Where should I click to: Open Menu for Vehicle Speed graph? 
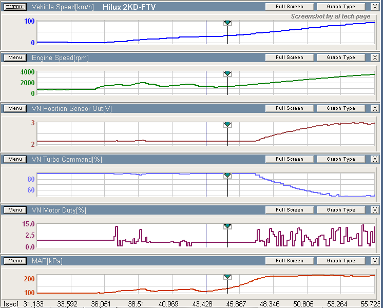(15, 7)
